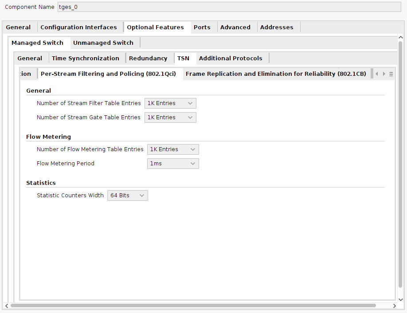Click the vertical scrollbar thumb
407x313 pixels.
400,164
